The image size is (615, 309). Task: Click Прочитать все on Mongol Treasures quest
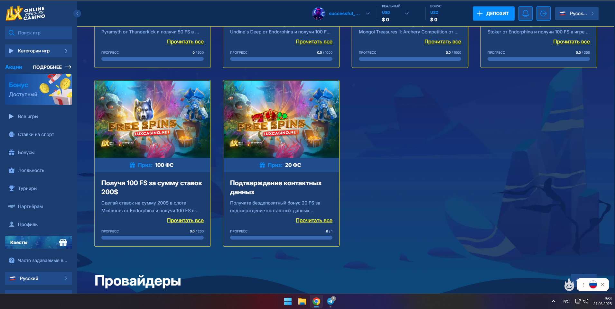[x=443, y=42]
